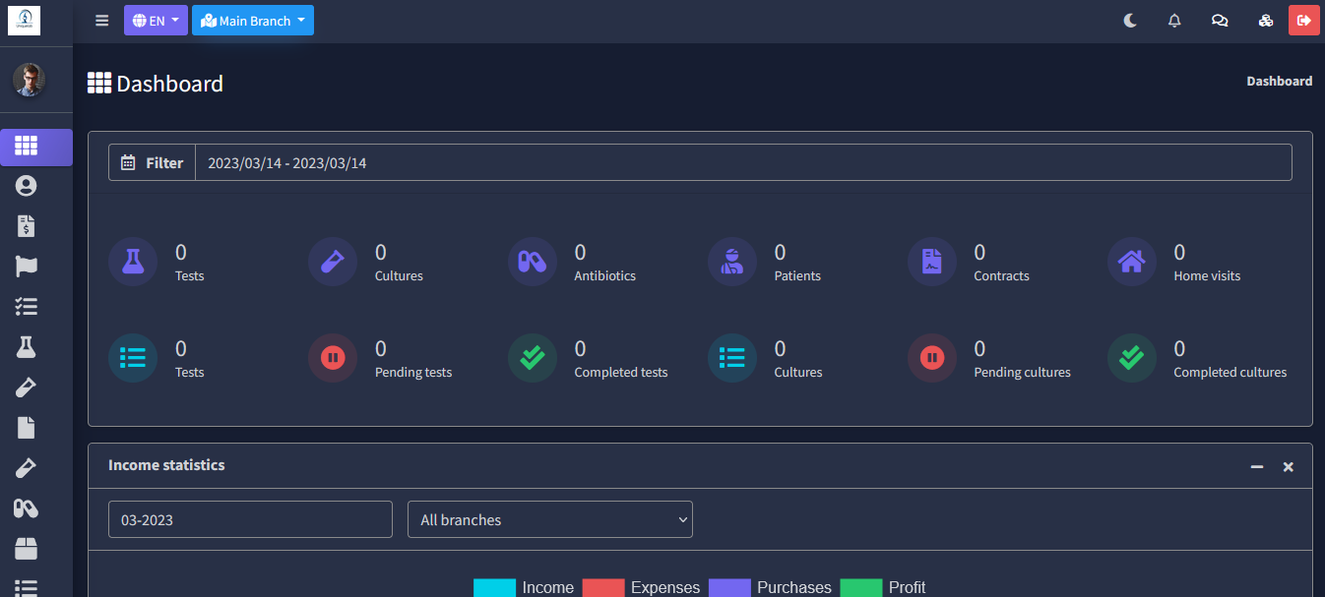
Task: Select the All branches combo box
Action: coord(550,519)
